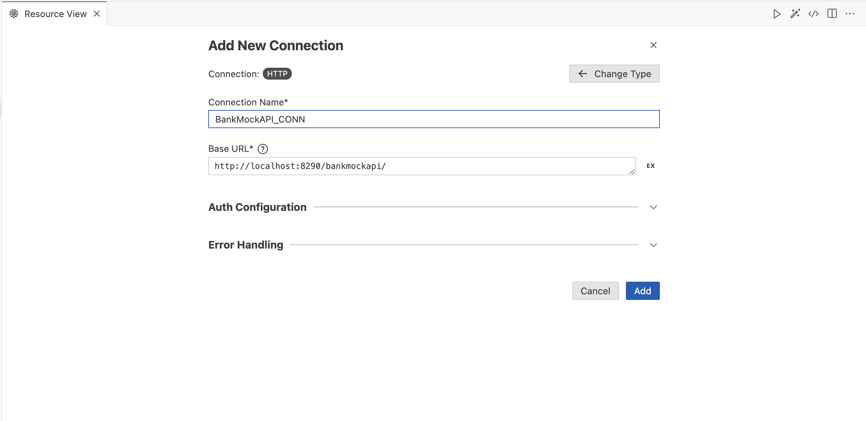Click inside the Base URL text area
Viewport: 866px width, 421px height.
coord(422,166)
